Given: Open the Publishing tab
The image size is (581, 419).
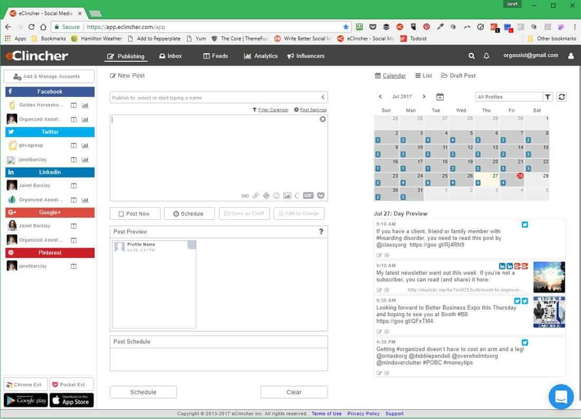Looking at the screenshot, I should 126,56.
